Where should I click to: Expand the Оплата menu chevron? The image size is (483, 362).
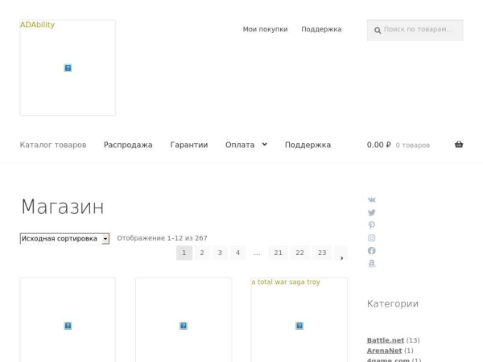265,144
